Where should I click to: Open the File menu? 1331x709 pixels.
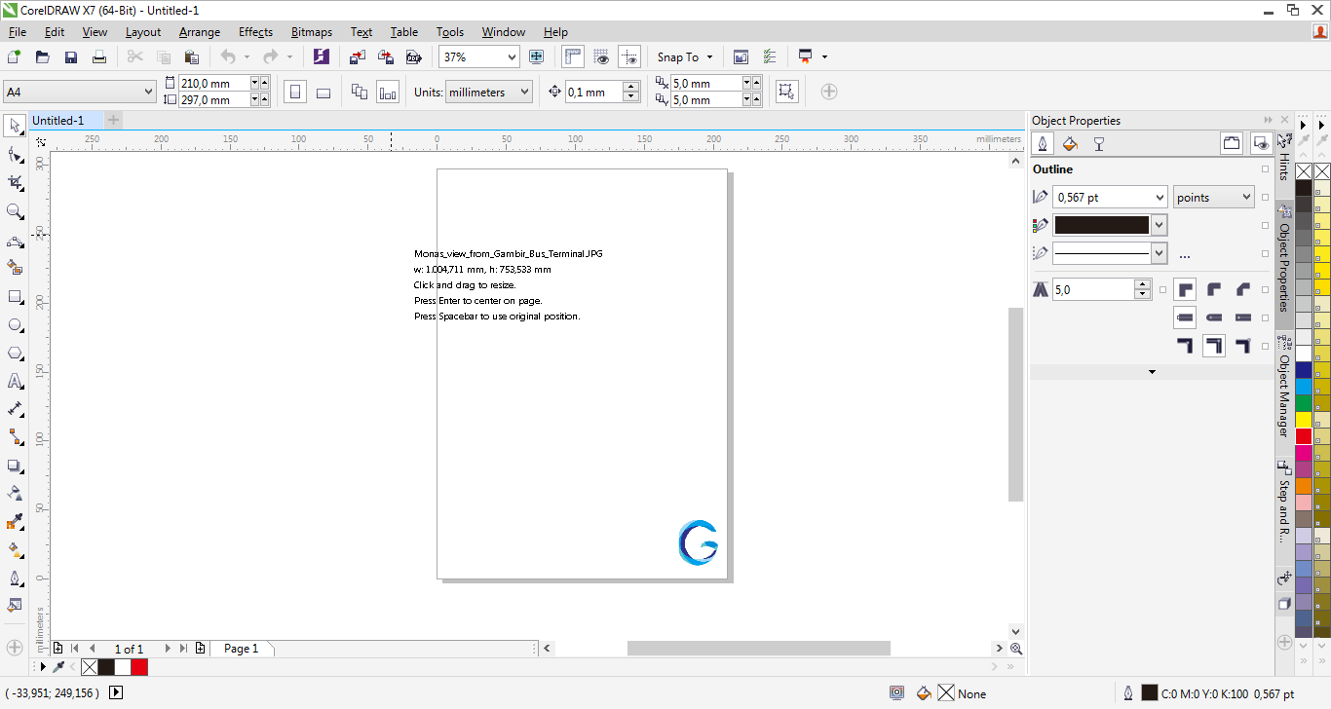(x=18, y=32)
